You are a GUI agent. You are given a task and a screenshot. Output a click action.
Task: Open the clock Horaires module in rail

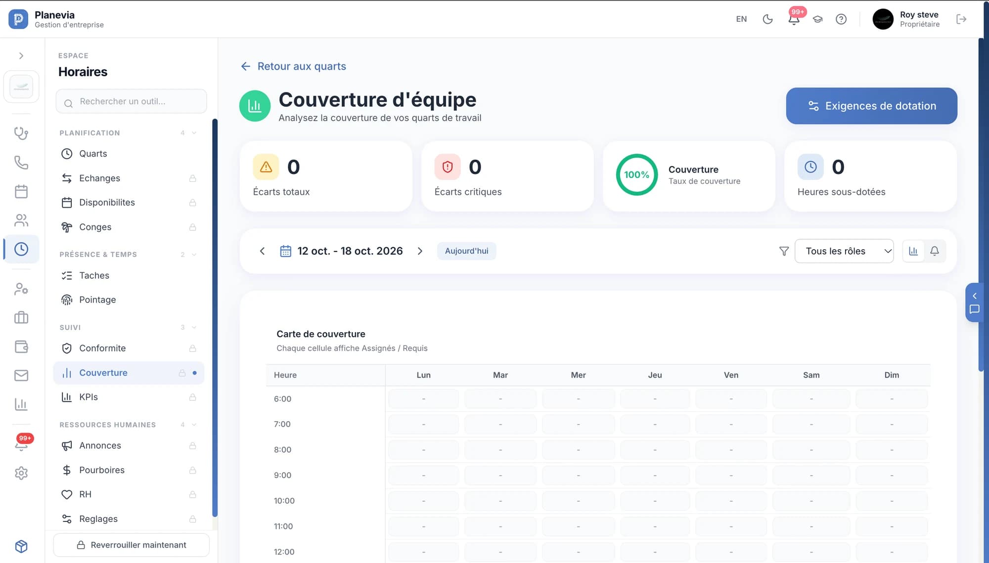click(x=21, y=249)
